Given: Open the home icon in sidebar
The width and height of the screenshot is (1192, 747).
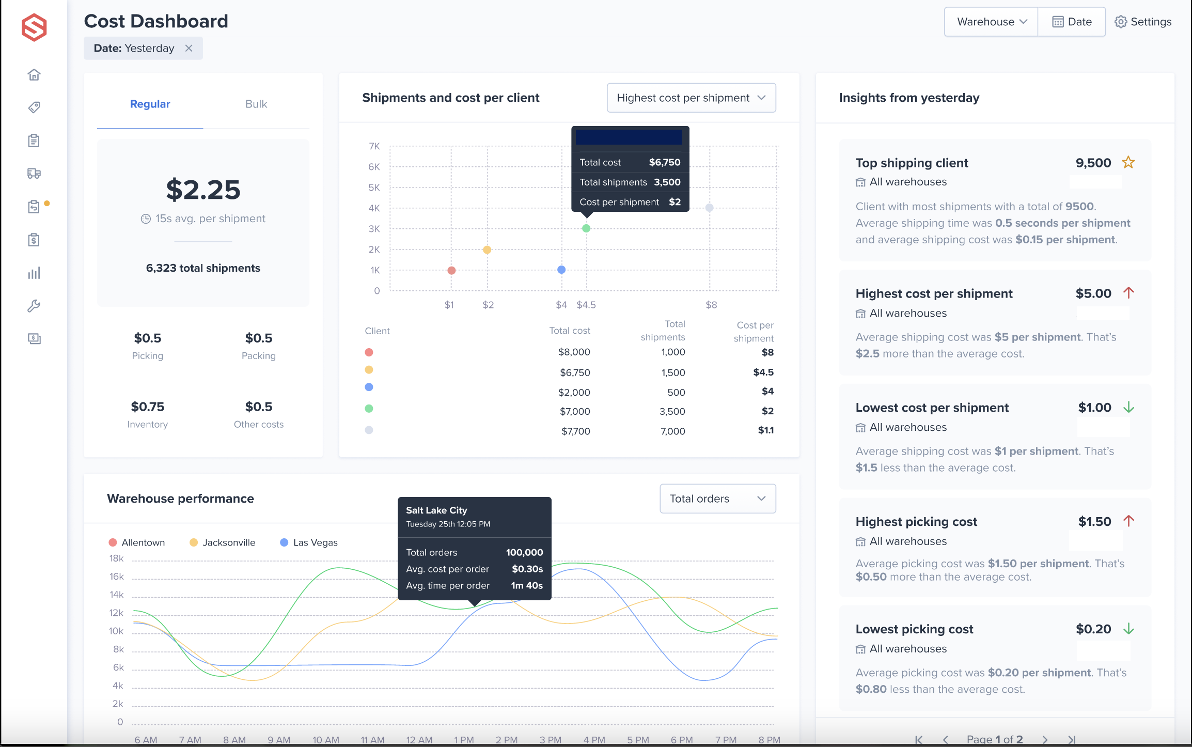Looking at the screenshot, I should click(x=34, y=75).
